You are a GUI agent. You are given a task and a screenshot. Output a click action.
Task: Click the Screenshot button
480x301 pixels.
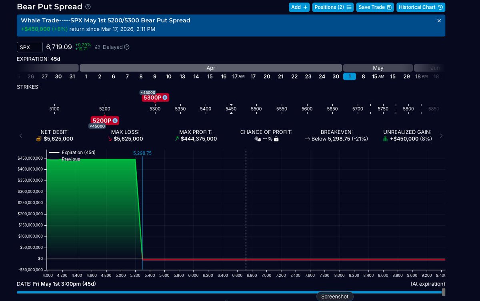(335, 296)
